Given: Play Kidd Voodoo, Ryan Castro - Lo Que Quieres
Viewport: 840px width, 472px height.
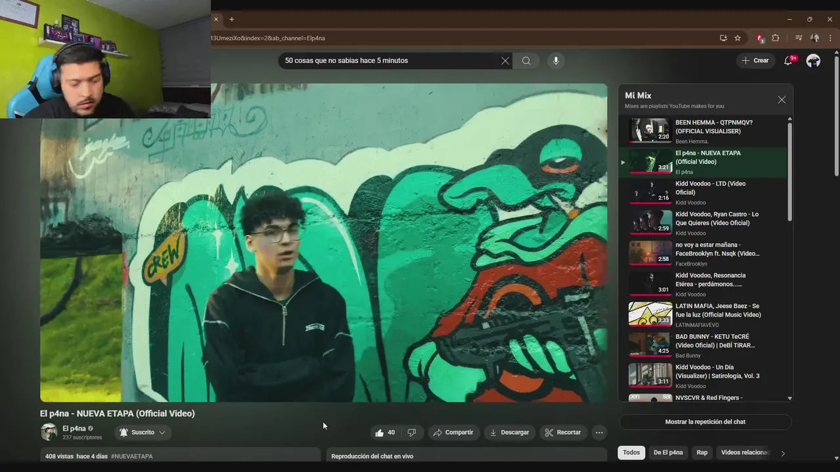Looking at the screenshot, I should (x=702, y=223).
